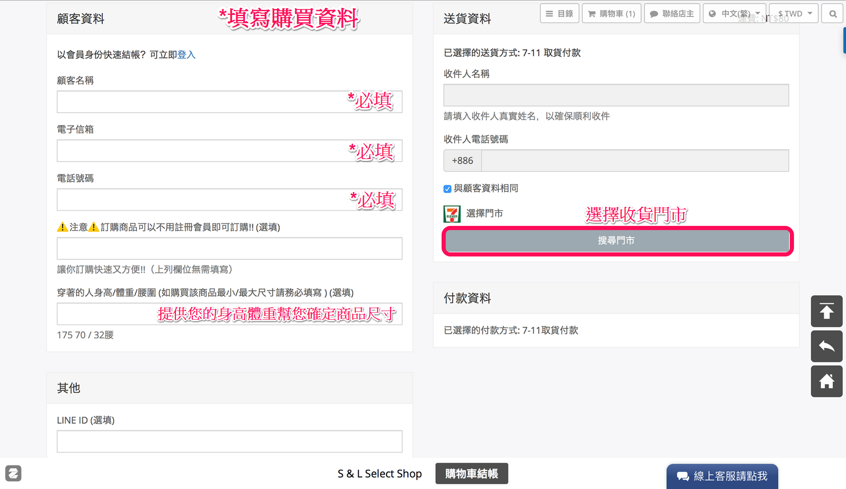Open 線上客服請點我 online support chat
Screen dimensions: 846x489
click(x=722, y=476)
